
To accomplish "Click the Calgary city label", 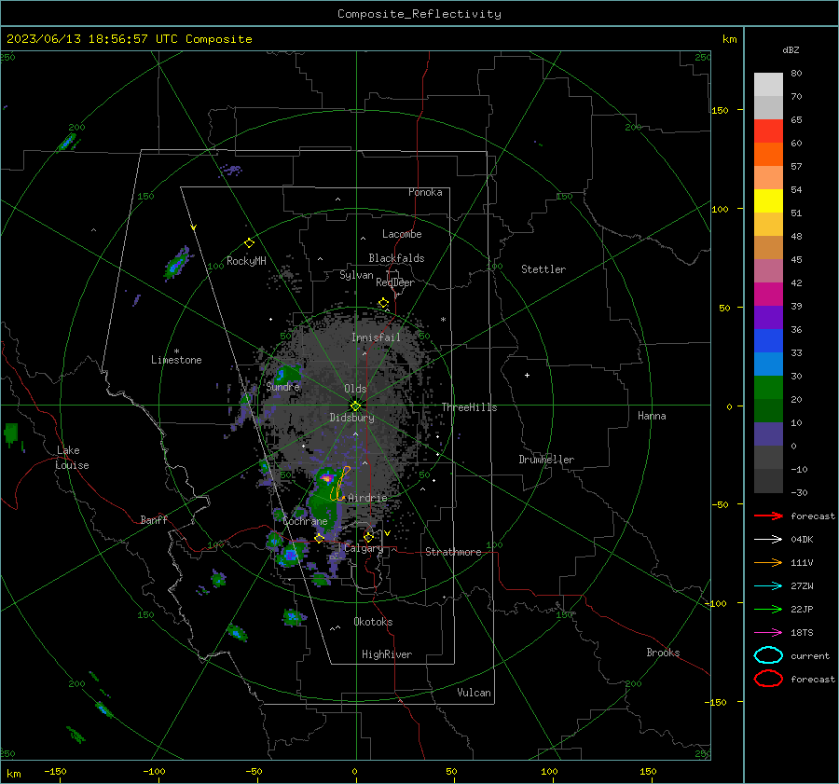I will click(364, 548).
